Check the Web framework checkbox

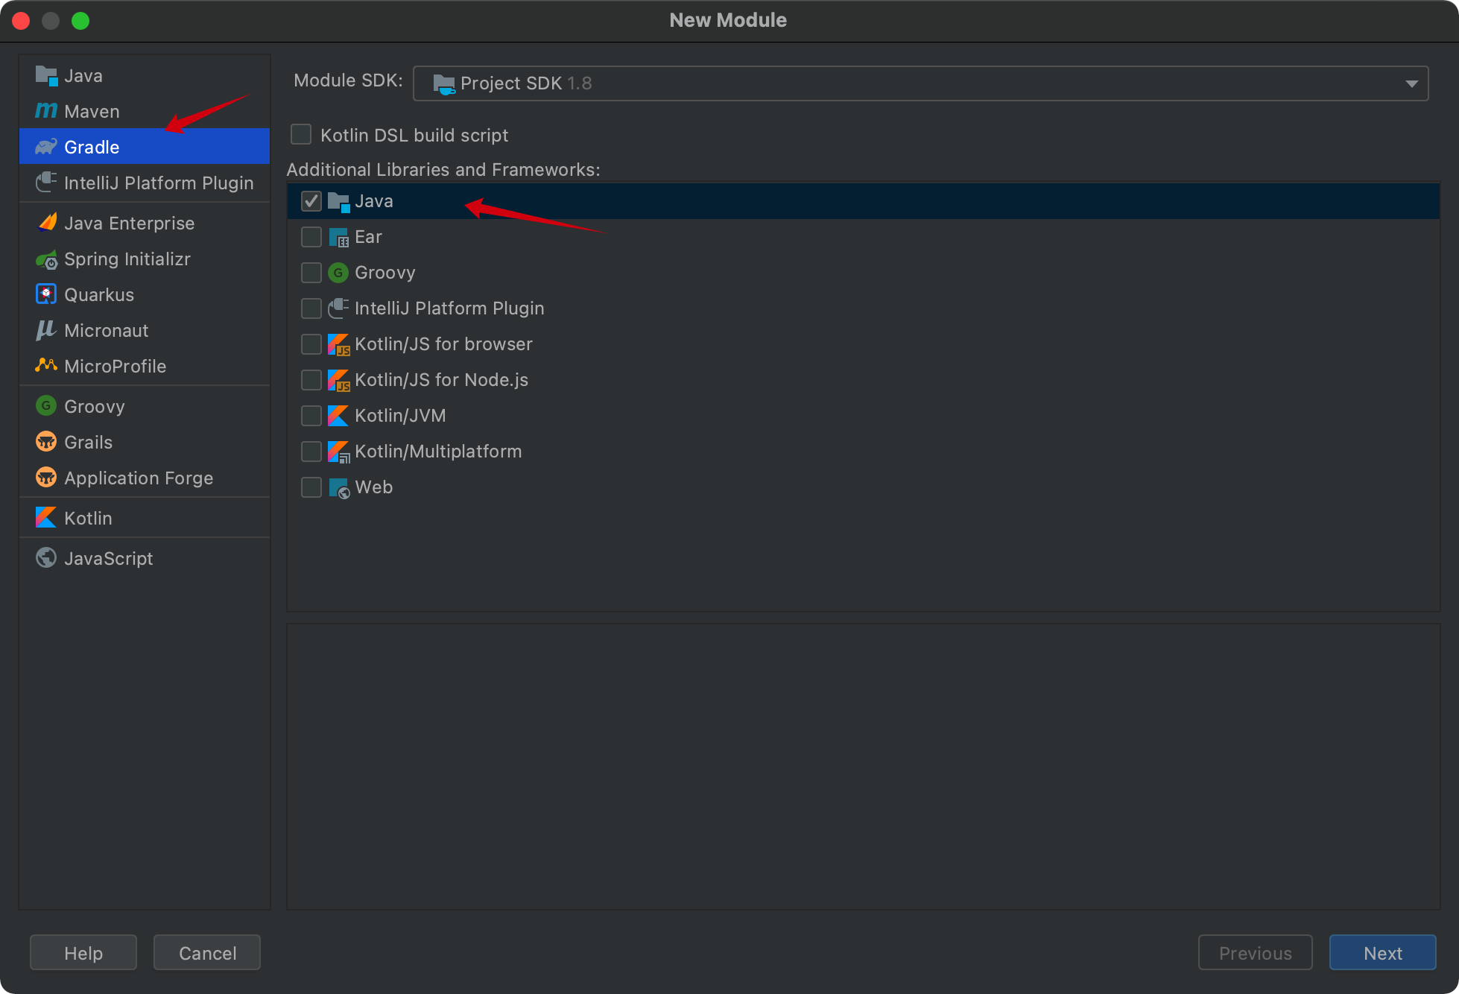[311, 487]
